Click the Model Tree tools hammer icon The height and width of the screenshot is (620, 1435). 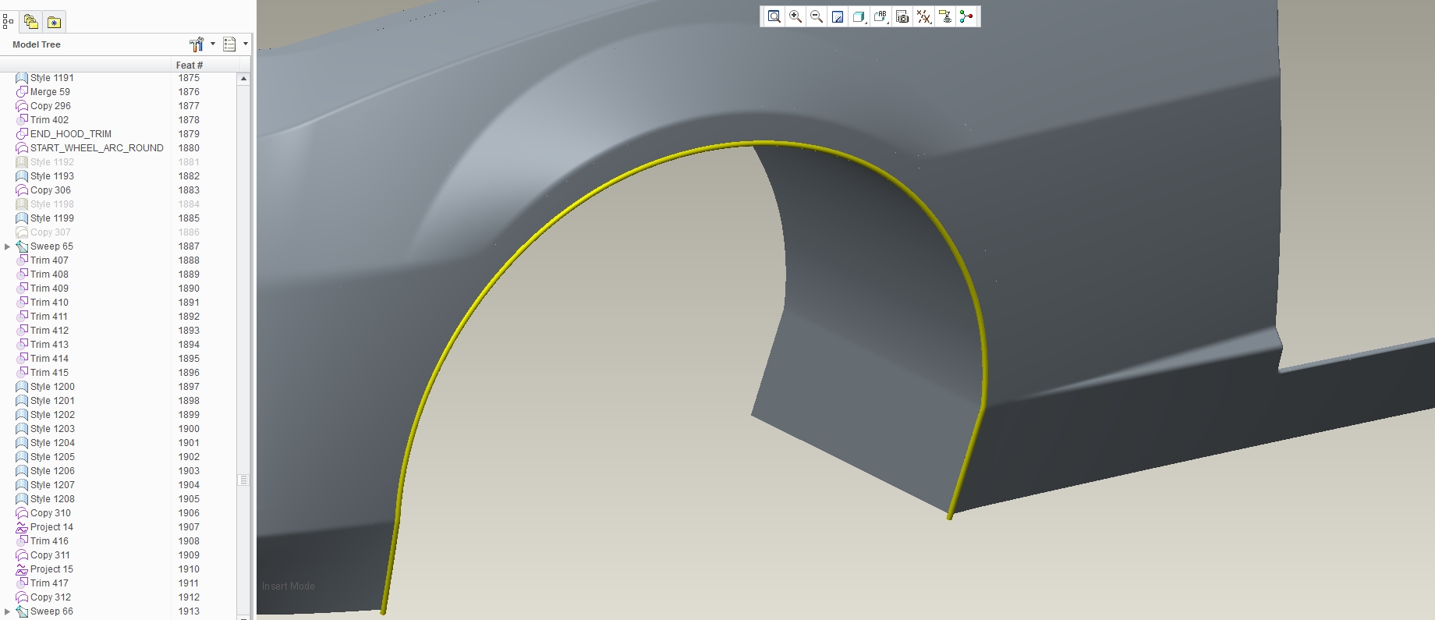click(x=197, y=44)
